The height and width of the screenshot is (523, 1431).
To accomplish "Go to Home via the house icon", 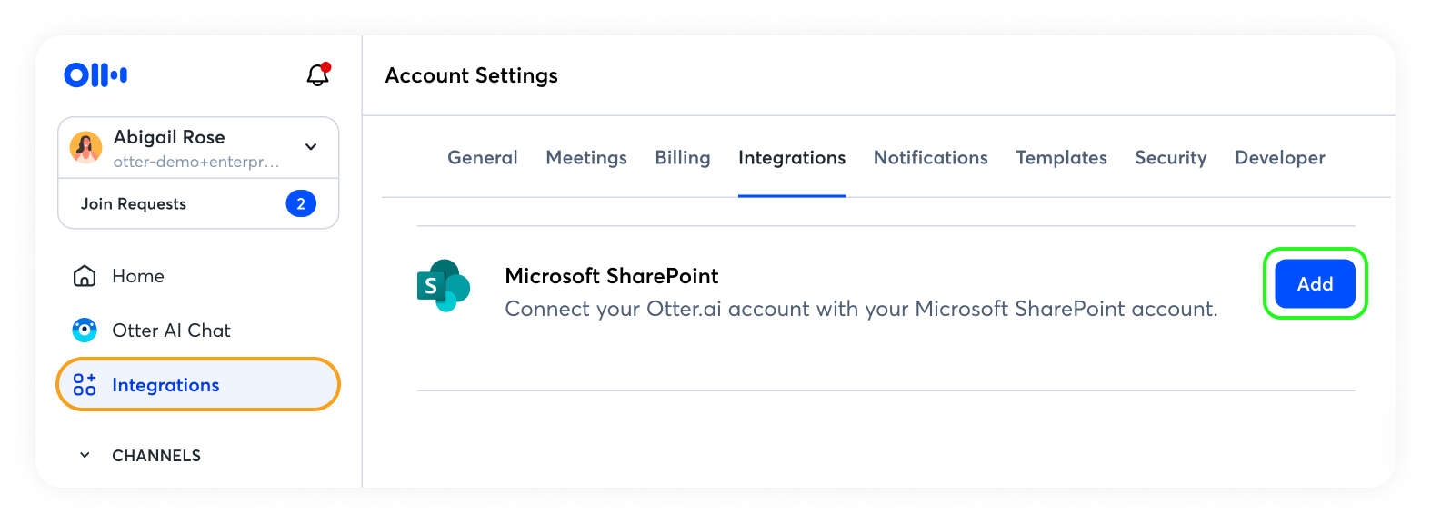I will pyautogui.click(x=85, y=276).
